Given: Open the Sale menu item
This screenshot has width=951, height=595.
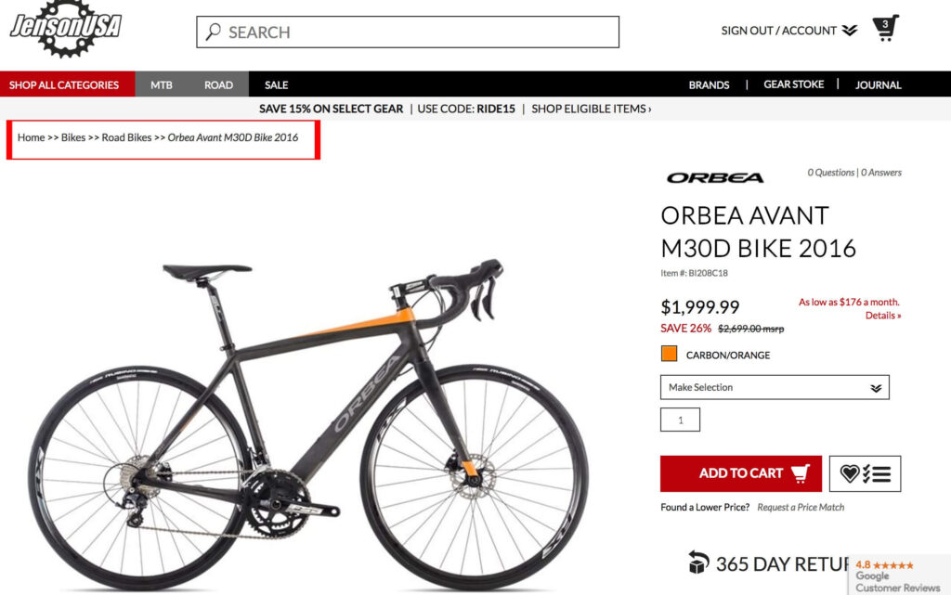Looking at the screenshot, I should [276, 84].
